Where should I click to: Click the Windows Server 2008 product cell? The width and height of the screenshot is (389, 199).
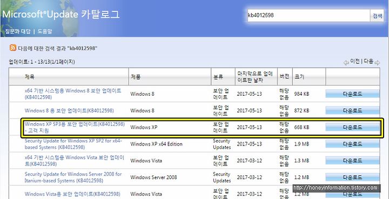[x=153, y=177]
